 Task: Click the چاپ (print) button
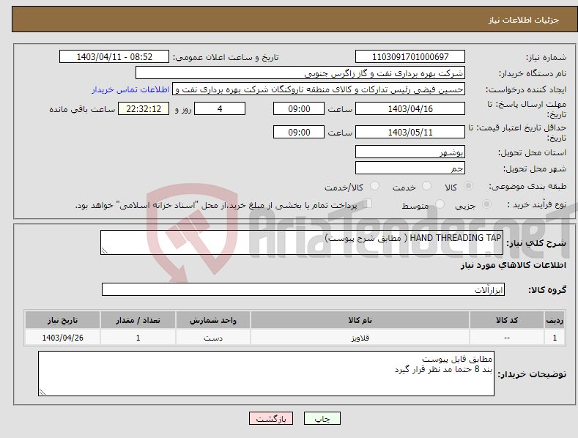pyautogui.click(x=322, y=418)
